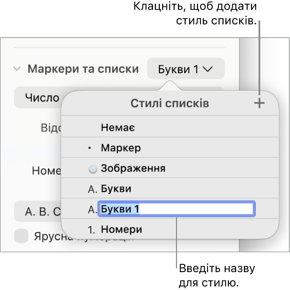Open the Букви 1 list style dropdown
This screenshot has height=290, width=290.
[186, 69]
